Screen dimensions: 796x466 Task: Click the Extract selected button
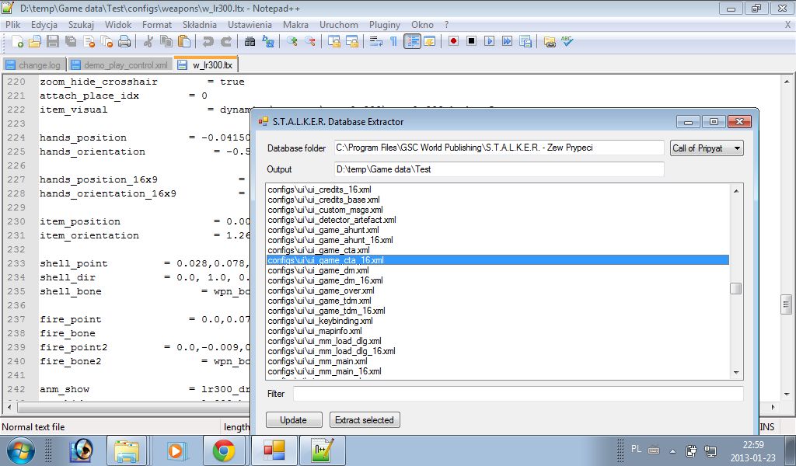365,420
